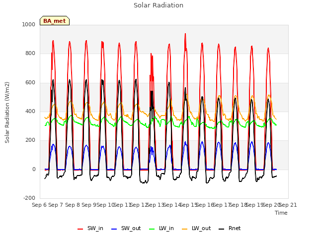The height and width of the screenshot is (238, 318).
Task: Click the 200 y-axis tick label
Action: (30, 140)
